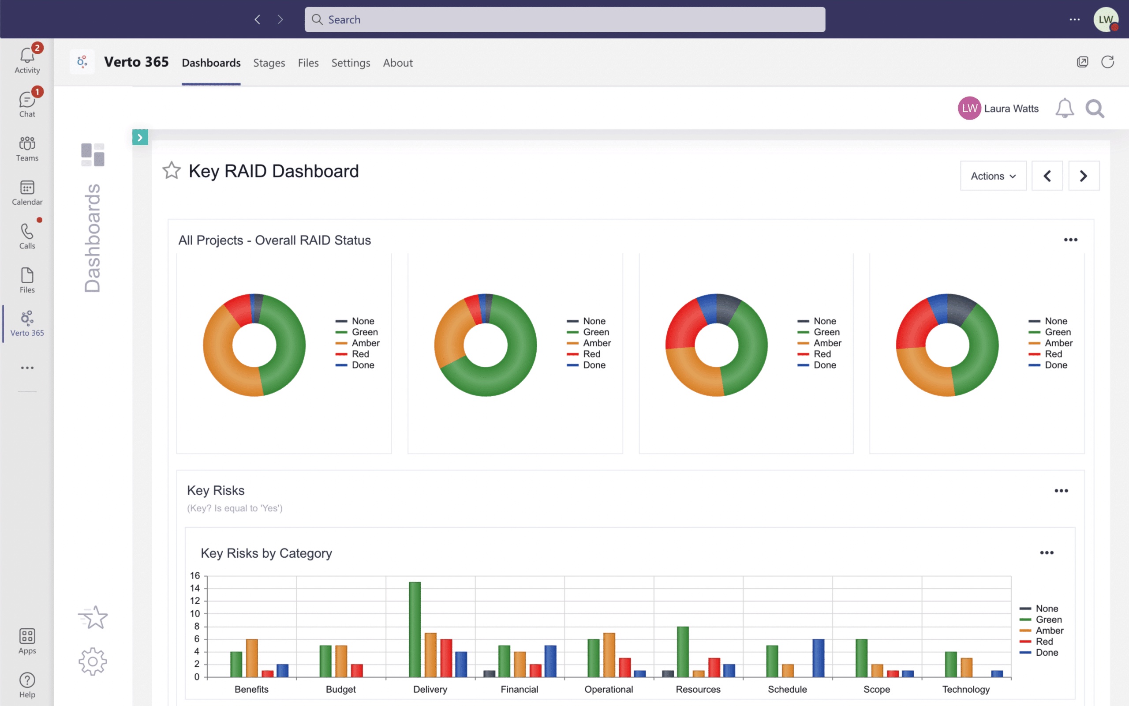Switch to the Stages tab

[x=269, y=63]
